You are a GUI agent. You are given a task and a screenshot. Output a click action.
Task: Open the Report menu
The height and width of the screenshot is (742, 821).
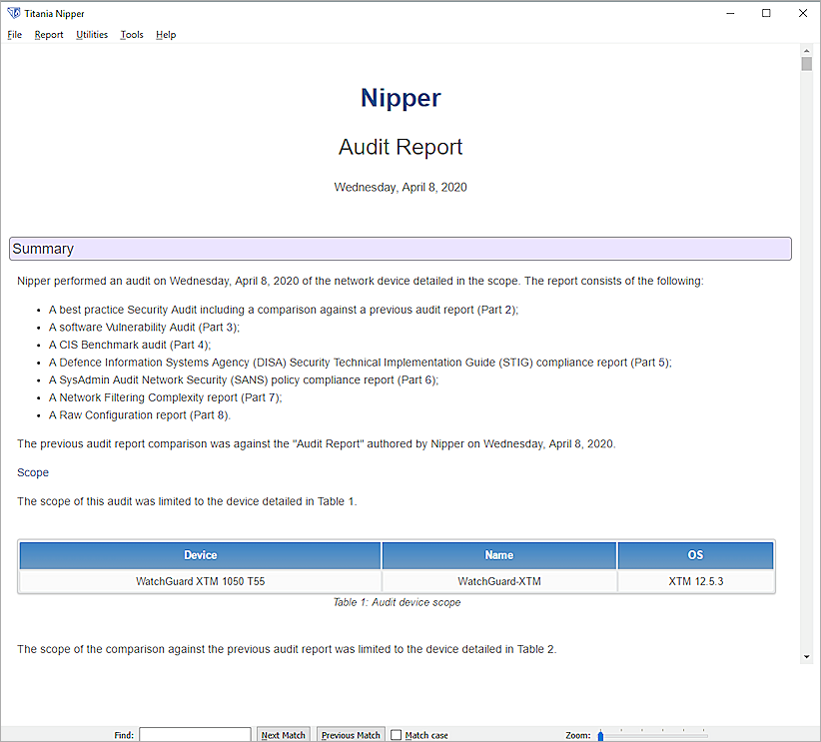48,34
